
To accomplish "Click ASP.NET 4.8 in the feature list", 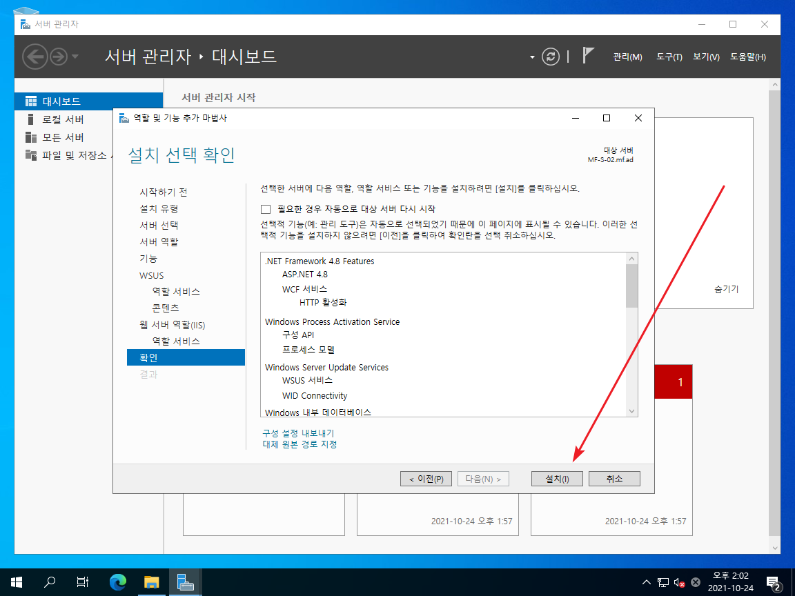I will [305, 275].
